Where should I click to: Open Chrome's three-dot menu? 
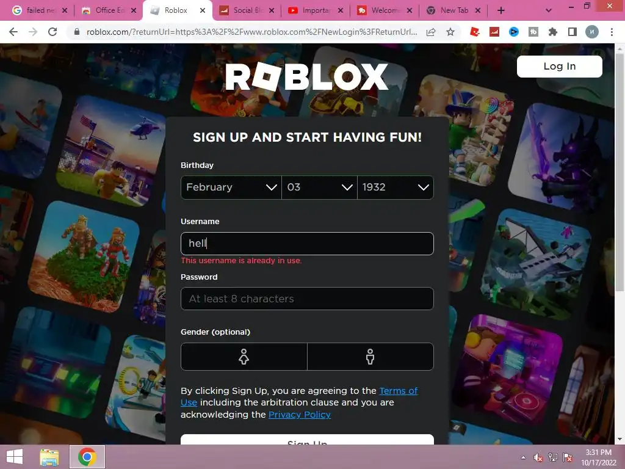click(x=612, y=32)
